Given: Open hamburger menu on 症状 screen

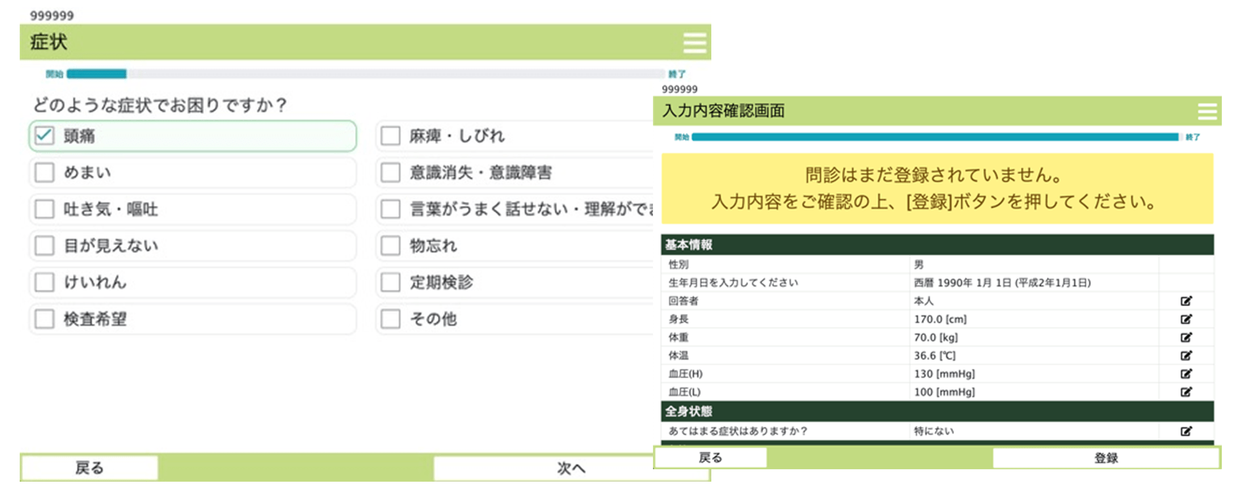Looking at the screenshot, I should coord(694,43).
